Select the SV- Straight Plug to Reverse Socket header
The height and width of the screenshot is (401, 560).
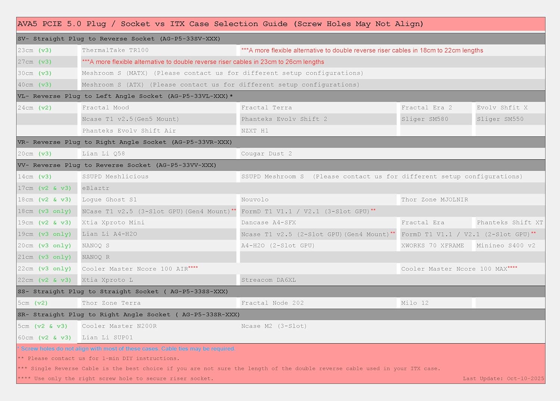tap(119, 39)
